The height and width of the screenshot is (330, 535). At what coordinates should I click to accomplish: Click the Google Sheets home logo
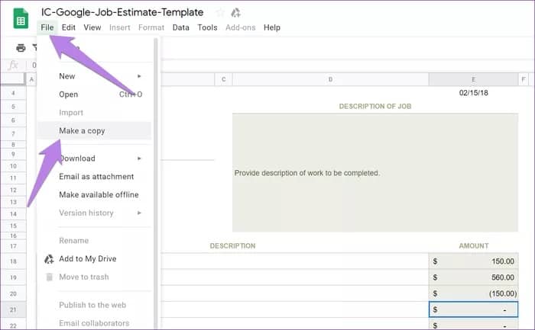[x=21, y=18]
